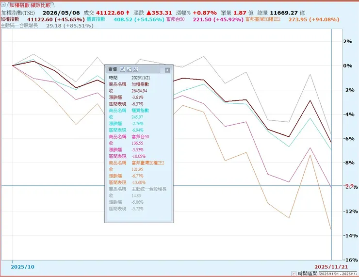Image resolution: width=359 pixels, height=277 pixels.
Task: Click the 273.95 (+94.08%) legend value
Action: pyautogui.click(x=314, y=20)
